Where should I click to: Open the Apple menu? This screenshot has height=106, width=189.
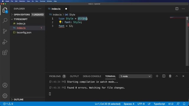click(x=3, y=1)
